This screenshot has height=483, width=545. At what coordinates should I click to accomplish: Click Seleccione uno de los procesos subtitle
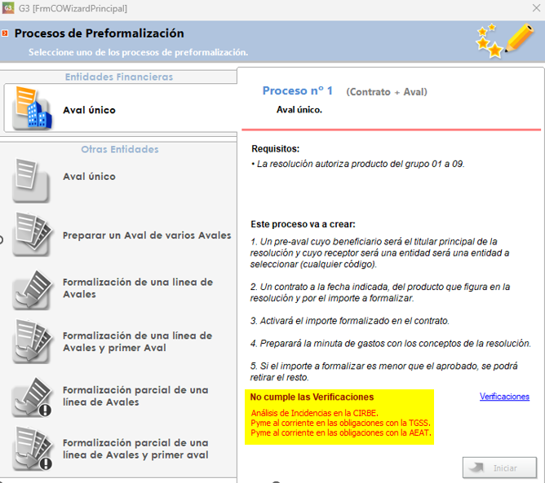[139, 52]
